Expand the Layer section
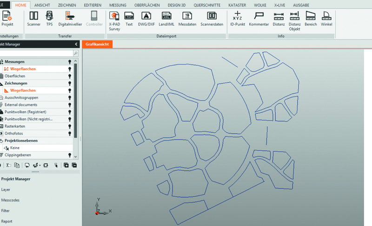 click(6, 189)
